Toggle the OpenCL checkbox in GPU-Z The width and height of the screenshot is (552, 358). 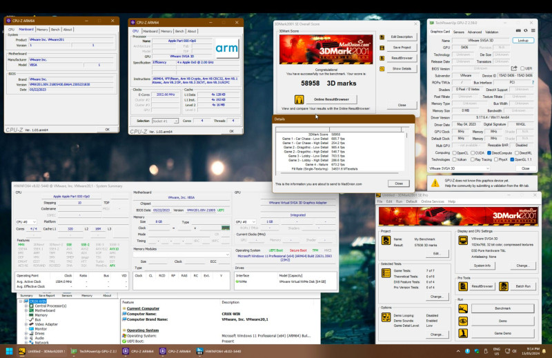coord(455,152)
